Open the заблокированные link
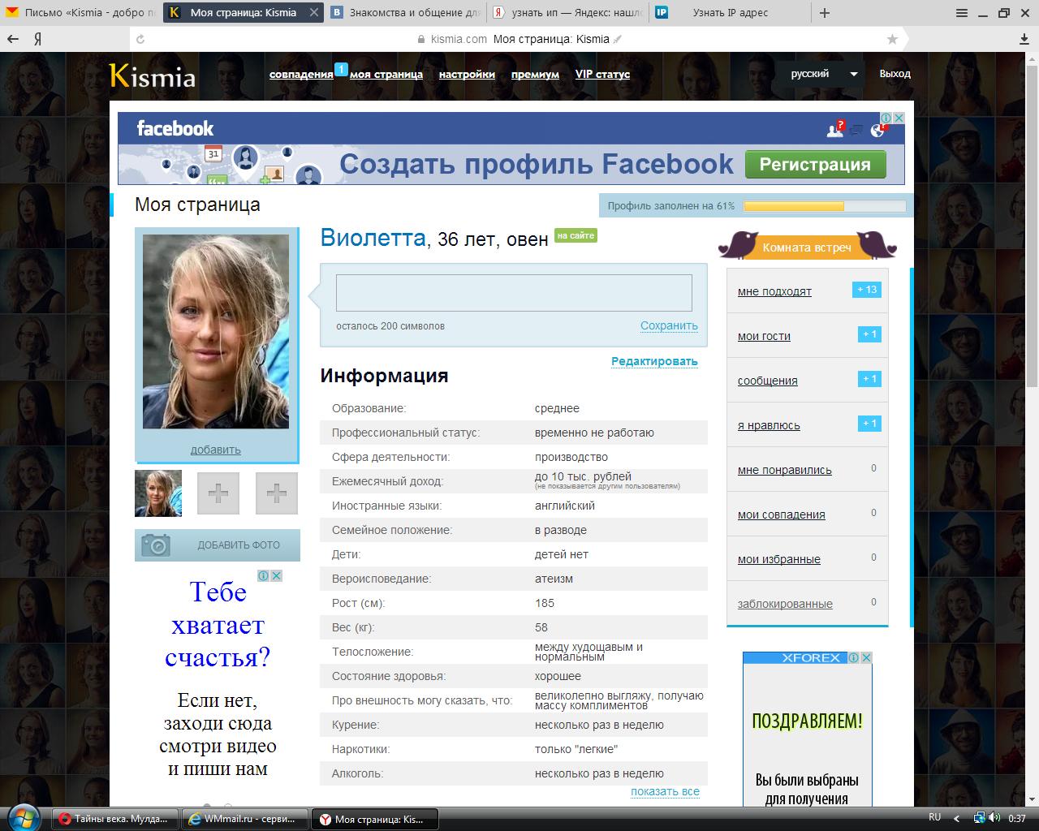 pyautogui.click(x=785, y=605)
